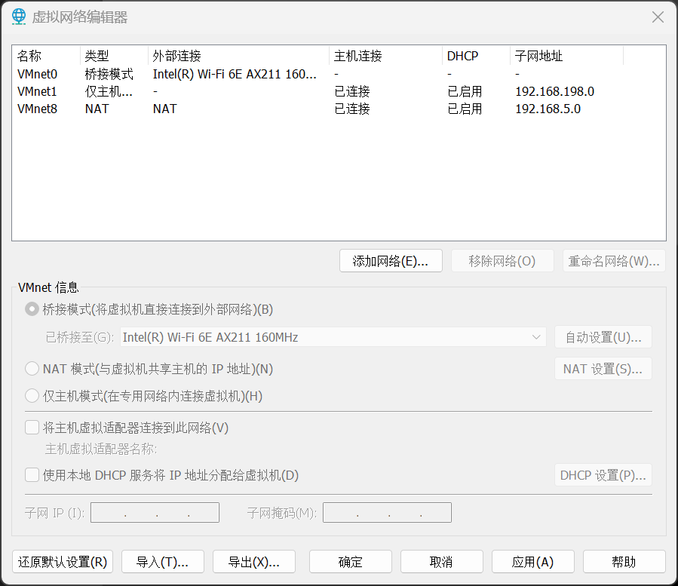678x586 pixels.
Task: Select NAT 模式 radio button
Action: [32, 369]
